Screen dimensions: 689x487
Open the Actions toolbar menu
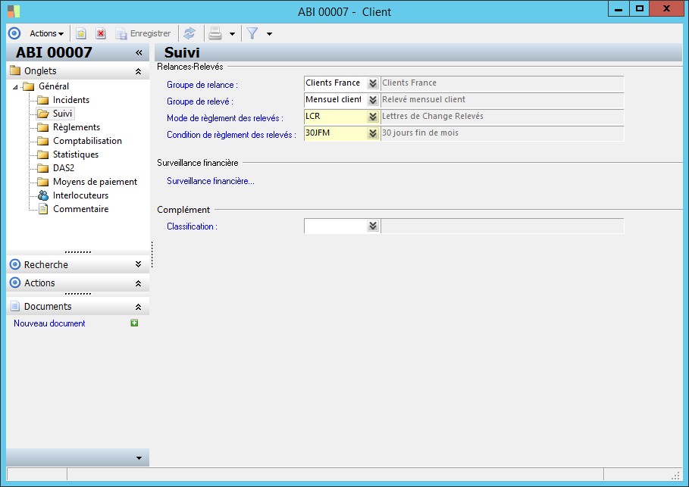pos(46,33)
